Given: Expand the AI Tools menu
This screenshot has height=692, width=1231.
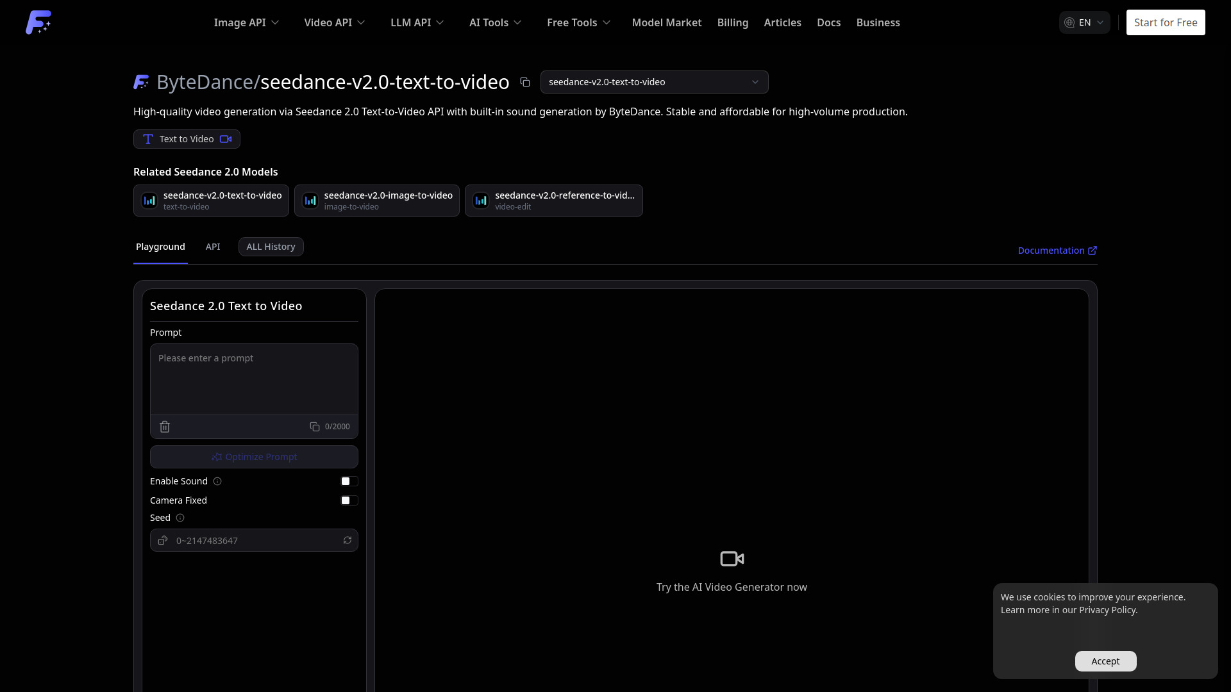Looking at the screenshot, I should tap(496, 22).
